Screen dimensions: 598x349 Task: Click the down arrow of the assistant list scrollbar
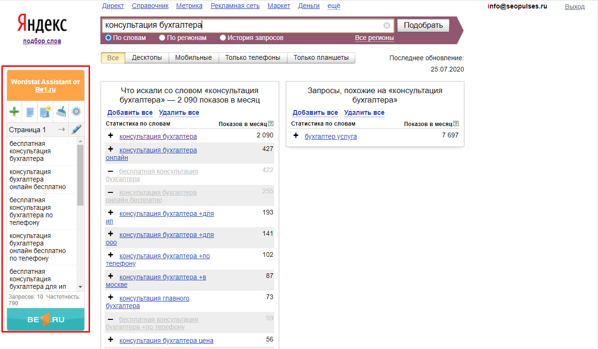80,286
